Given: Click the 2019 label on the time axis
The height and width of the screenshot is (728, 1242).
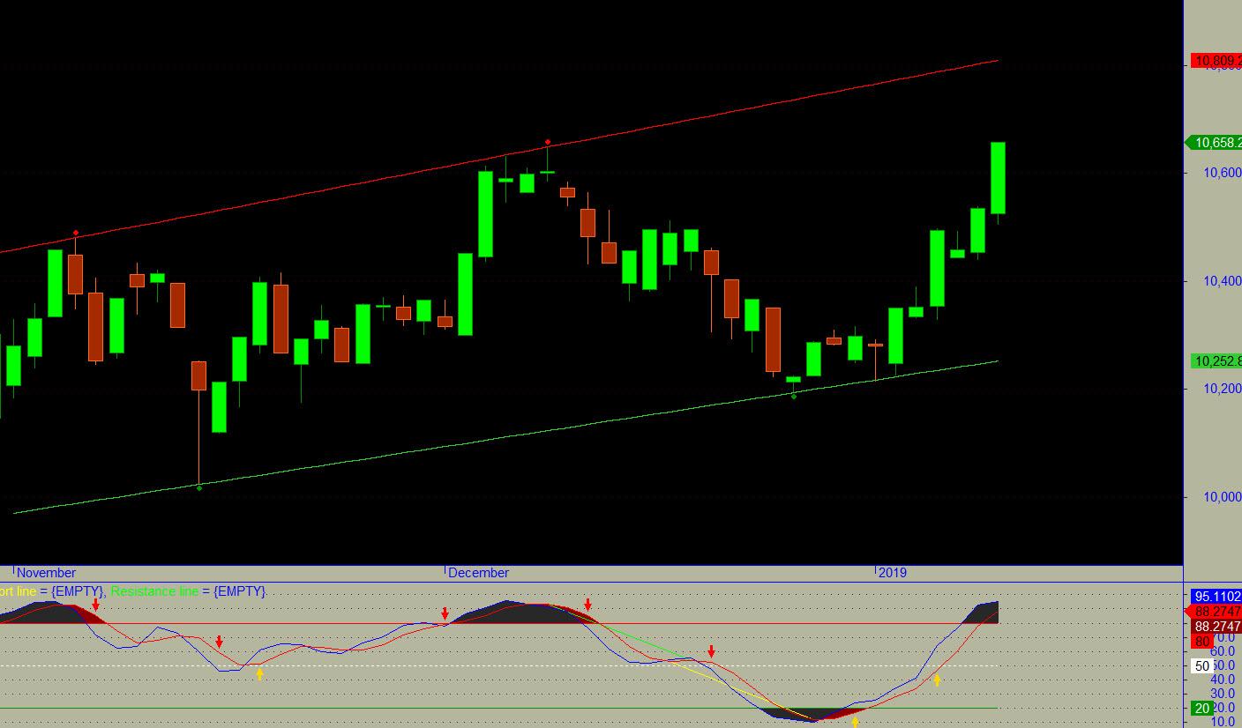Looking at the screenshot, I should click(x=893, y=572).
